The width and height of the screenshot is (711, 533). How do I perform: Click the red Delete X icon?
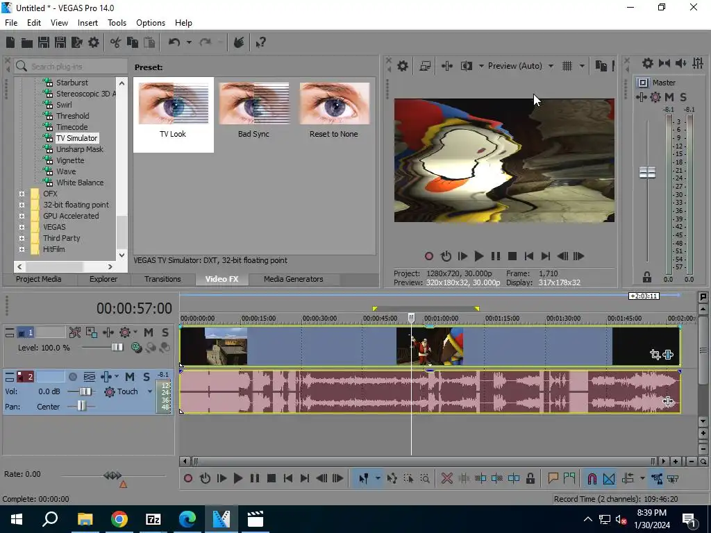[447, 479]
